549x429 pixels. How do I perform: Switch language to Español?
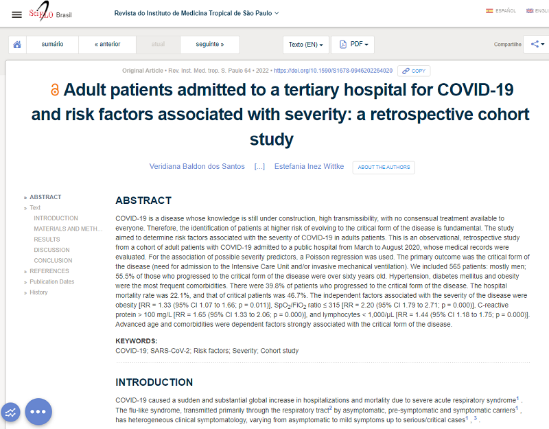pos(501,11)
